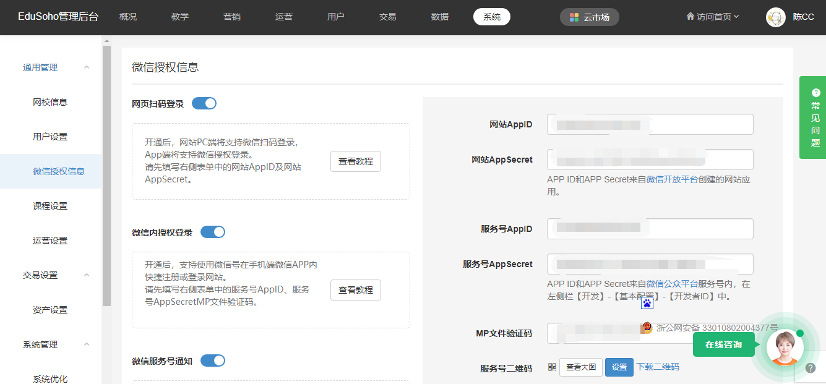Click the sidebar vertical scrollbar thumb
Screen dimensions: 826x384
[x=106, y=176]
